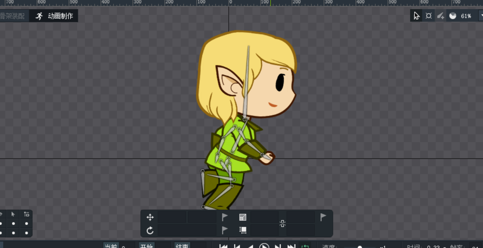483x248 pixels.
Task: Toggle second-row dot under pointer column
Action: (13, 233)
